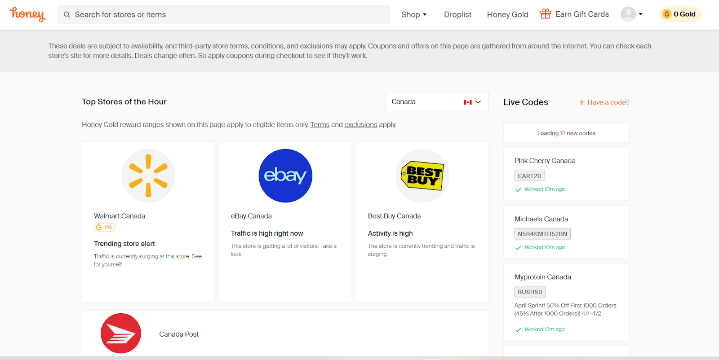This screenshot has width=719, height=360.
Task: Open the Best Buy Canada logo
Action: pyautogui.click(x=422, y=176)
